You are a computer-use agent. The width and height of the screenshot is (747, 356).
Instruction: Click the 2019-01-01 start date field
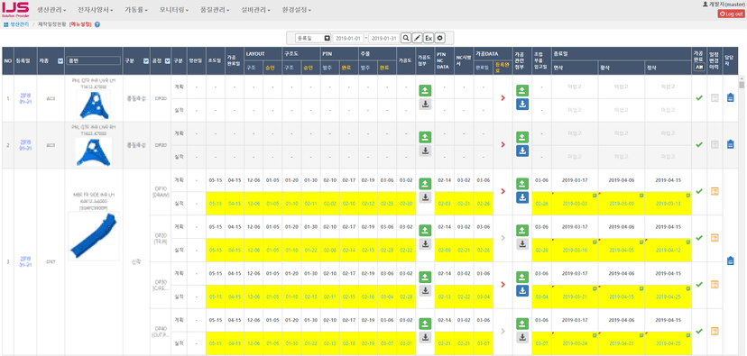(x=349, y=38)
